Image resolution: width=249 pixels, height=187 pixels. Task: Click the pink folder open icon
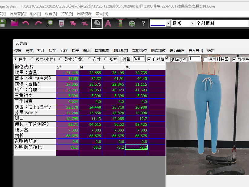(14, 23)
